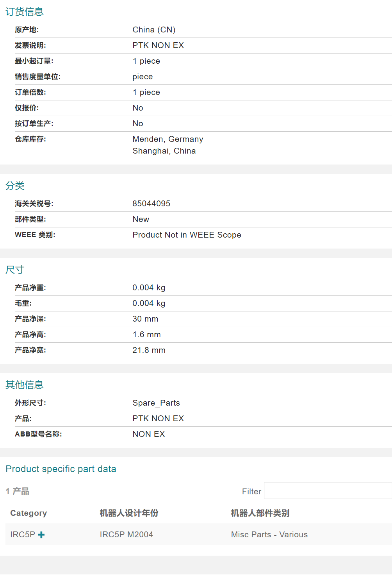Expand the IRC5P row plus icon
Viewport: 392px width, 576px height.
(41, 535)
